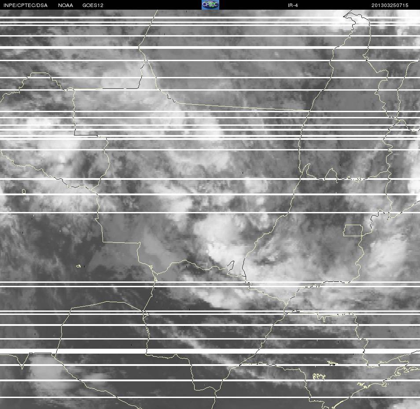Click the IR-4 channel label
The image size is (420, 409).
[x=293, y=5]
